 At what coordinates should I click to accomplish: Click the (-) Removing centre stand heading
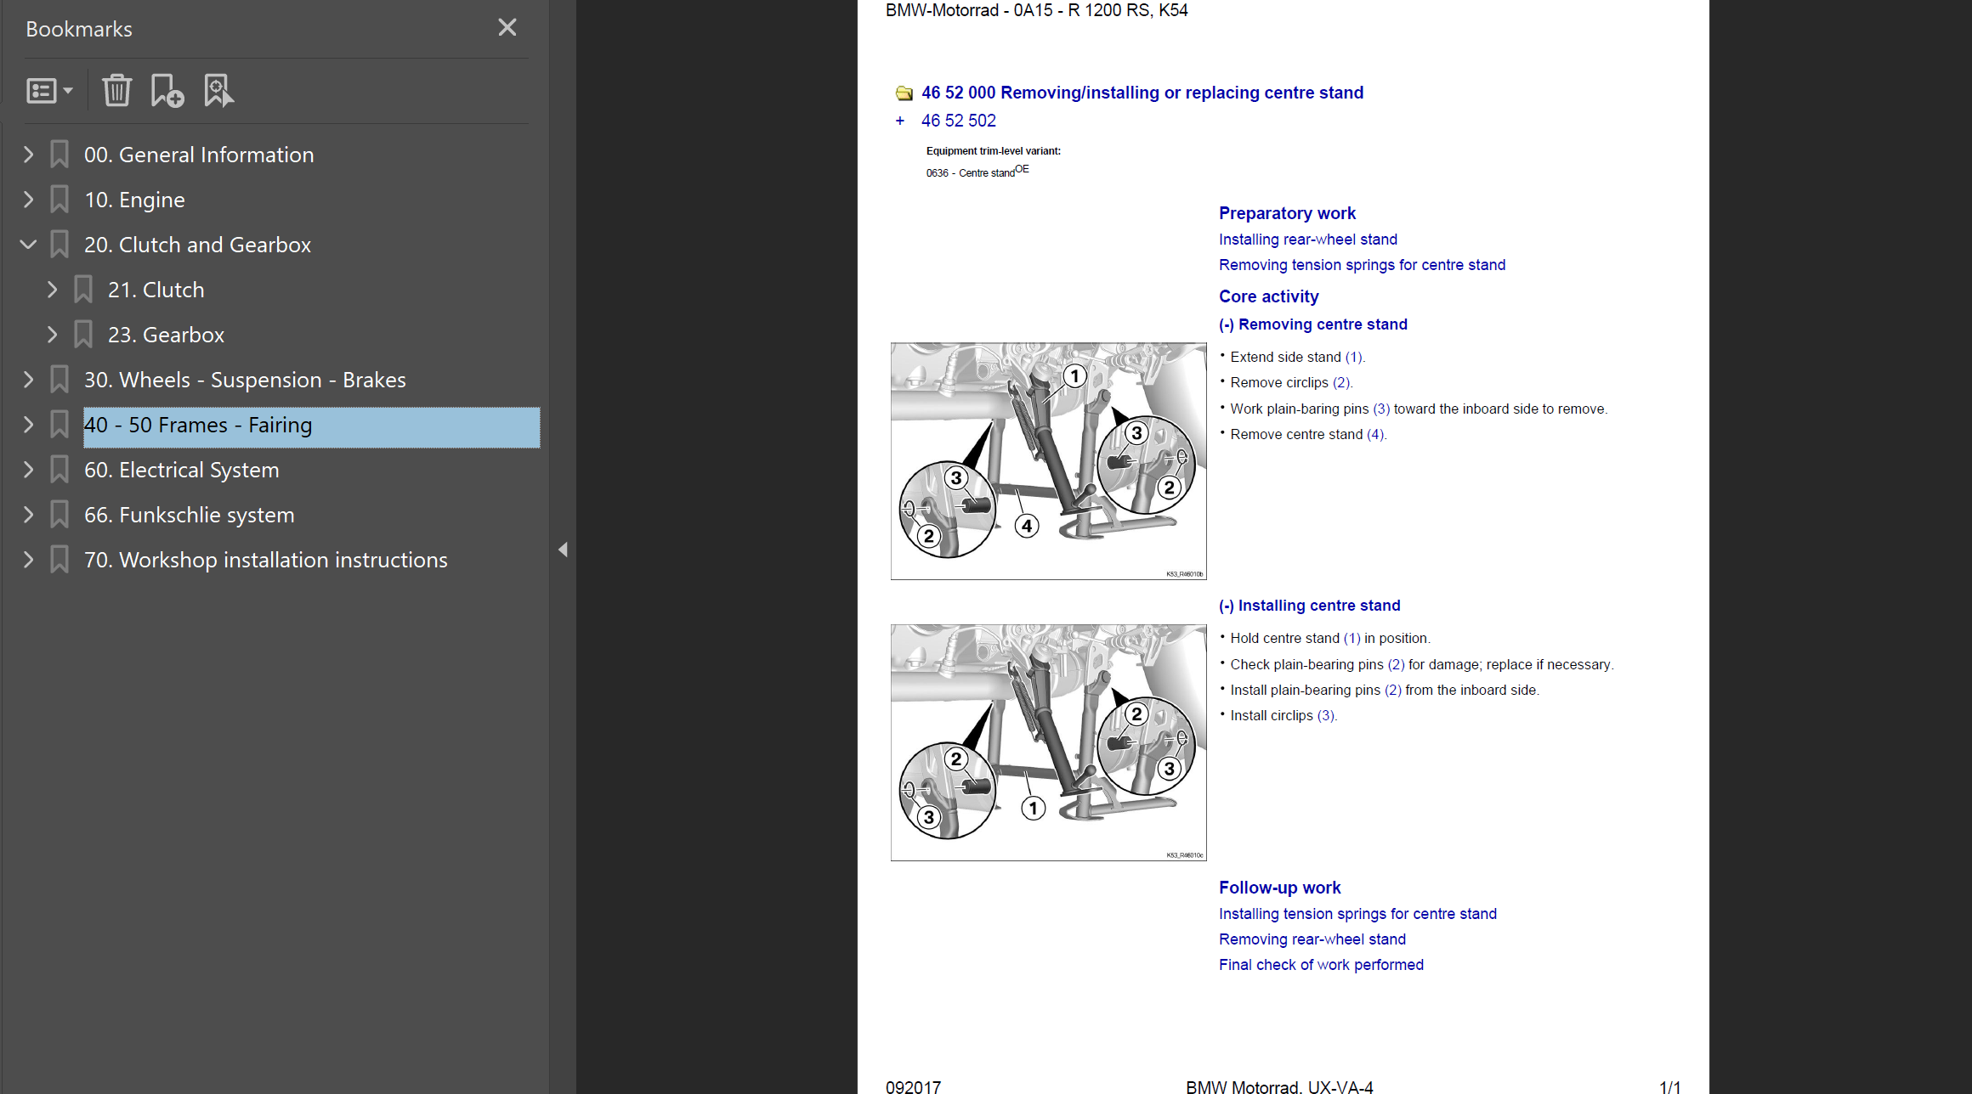[x=1313, y=324]
